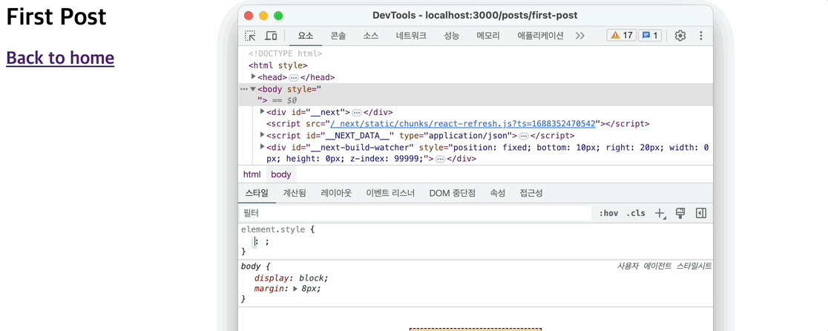The width and height of the screenshot is (828, 331).
Task: Activate the element inspector picker icon
Action: tap(250, 36)
